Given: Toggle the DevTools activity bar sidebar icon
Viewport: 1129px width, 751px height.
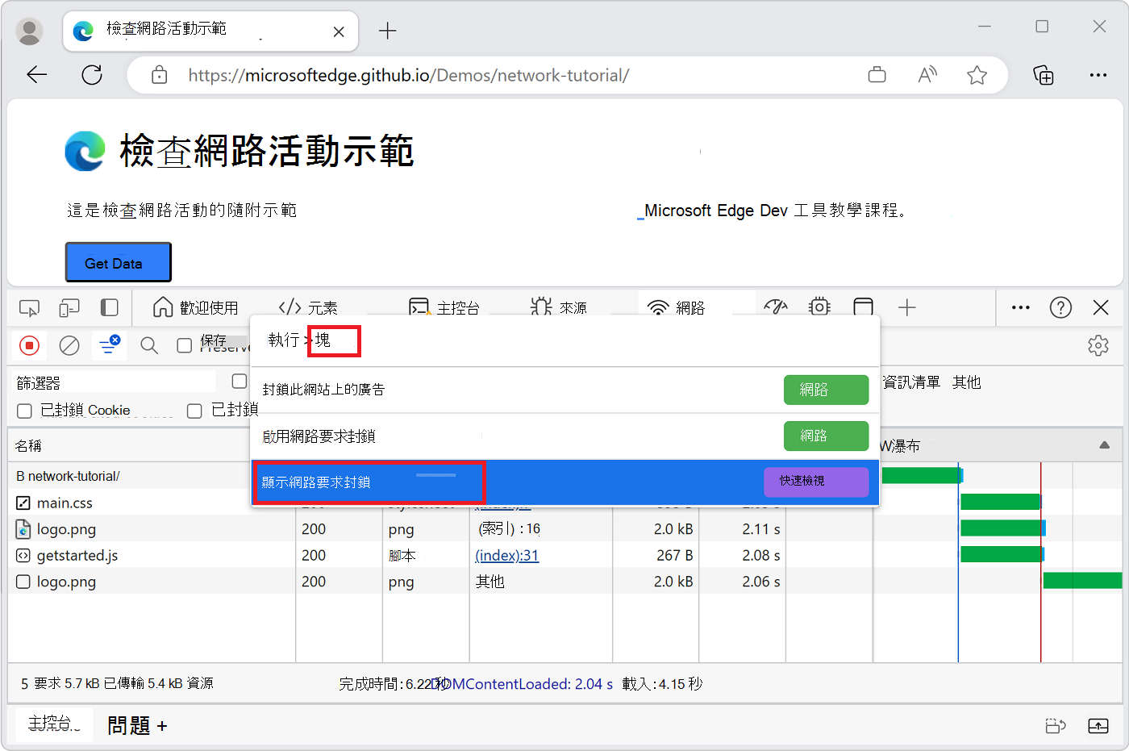Looking at the screenshot, I should (109, 307).
